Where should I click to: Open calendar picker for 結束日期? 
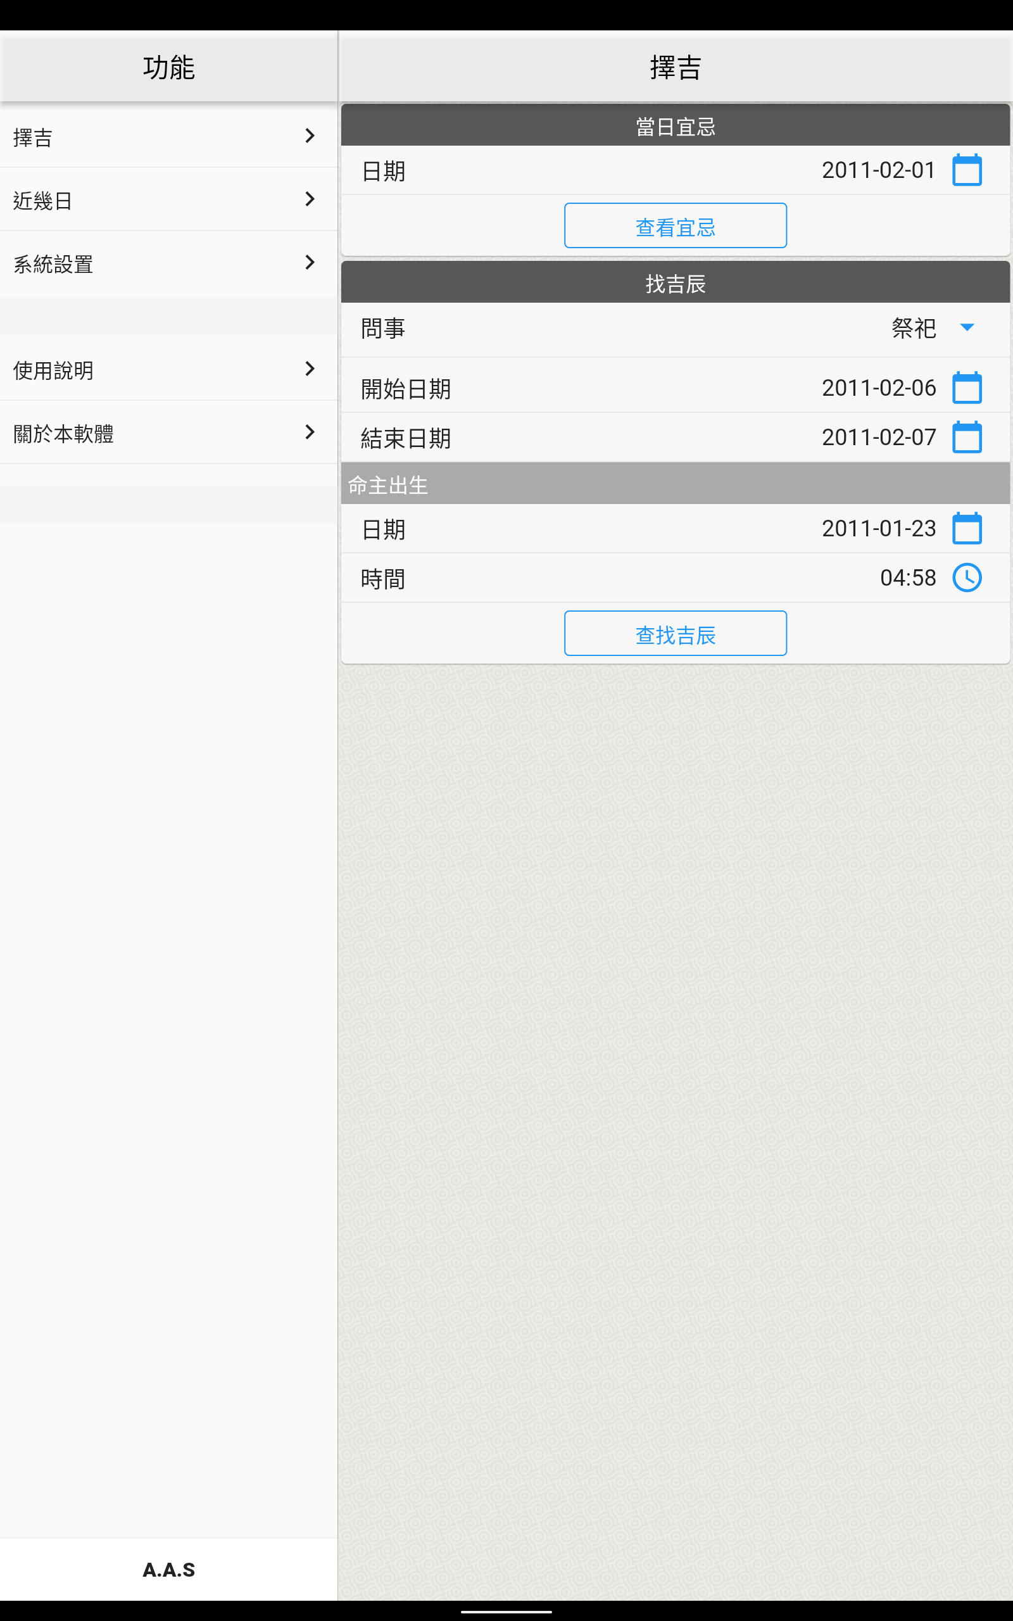(x=967, y=438)
